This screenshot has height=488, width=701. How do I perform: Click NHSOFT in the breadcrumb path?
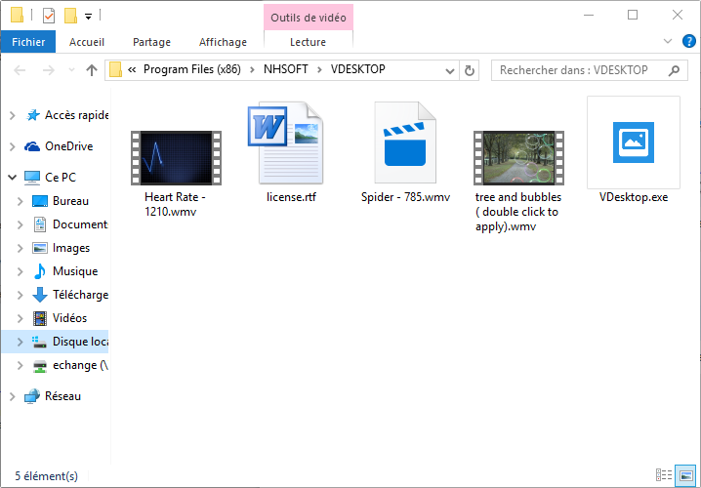(284, 69)
